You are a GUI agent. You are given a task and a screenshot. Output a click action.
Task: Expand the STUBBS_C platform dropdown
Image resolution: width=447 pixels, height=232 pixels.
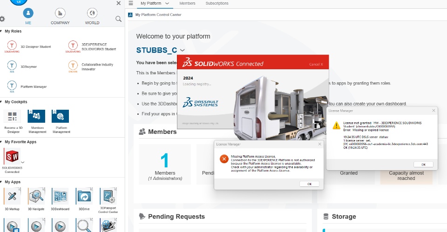[183, 50]
